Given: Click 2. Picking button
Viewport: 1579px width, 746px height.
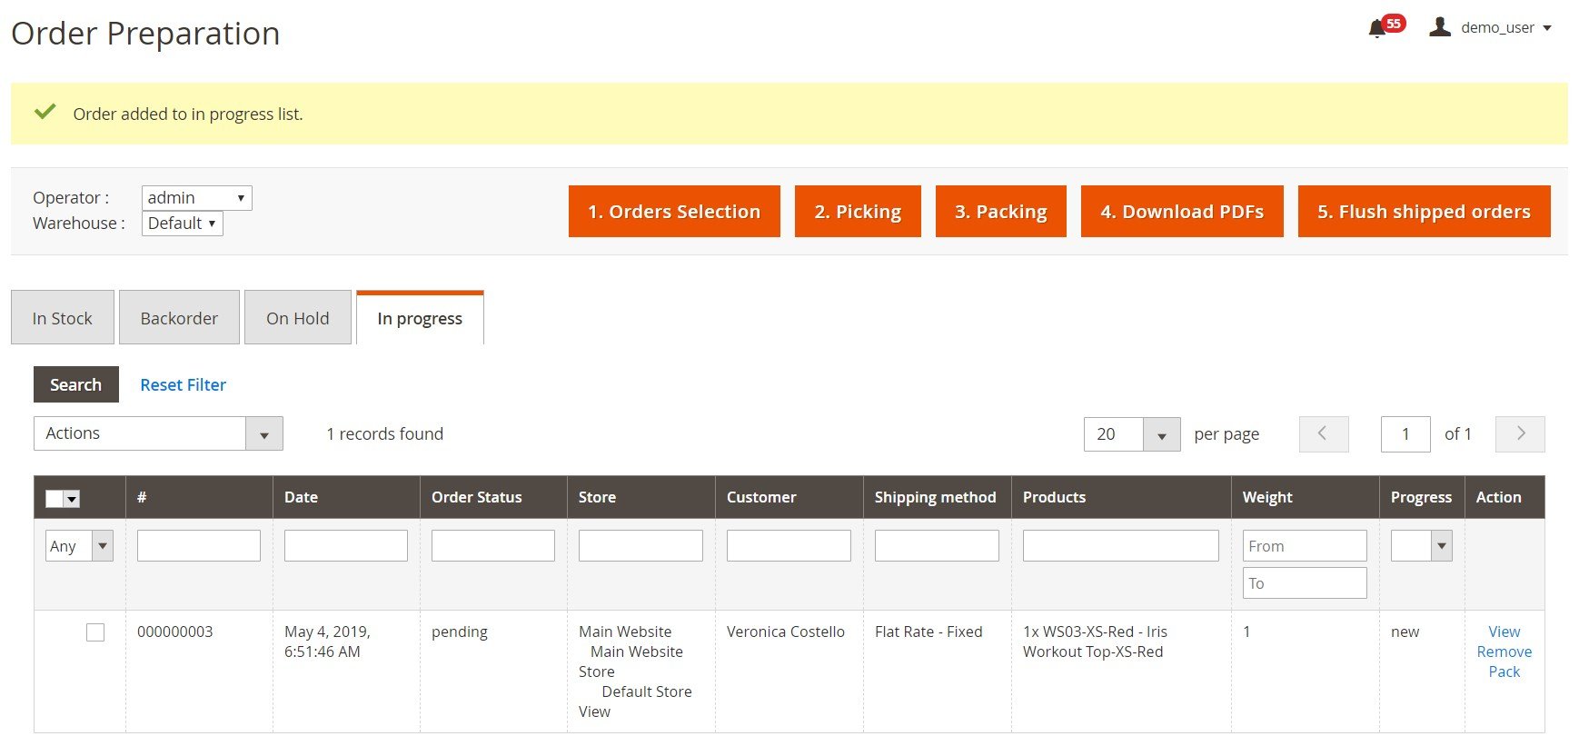Looking at the screenshot, I should click(858, 212).
